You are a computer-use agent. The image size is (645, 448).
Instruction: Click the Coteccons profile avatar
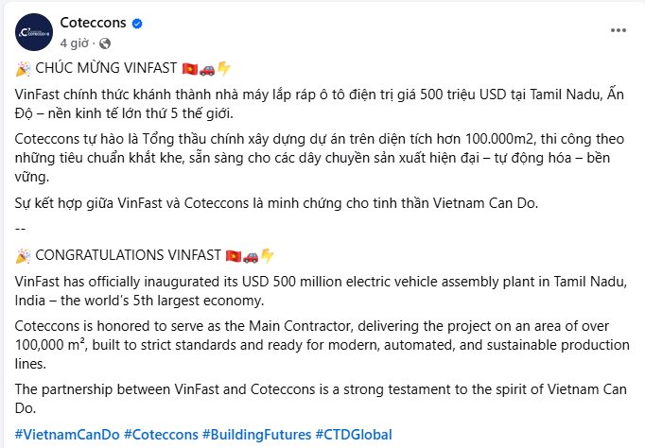(x=33, y=32)
